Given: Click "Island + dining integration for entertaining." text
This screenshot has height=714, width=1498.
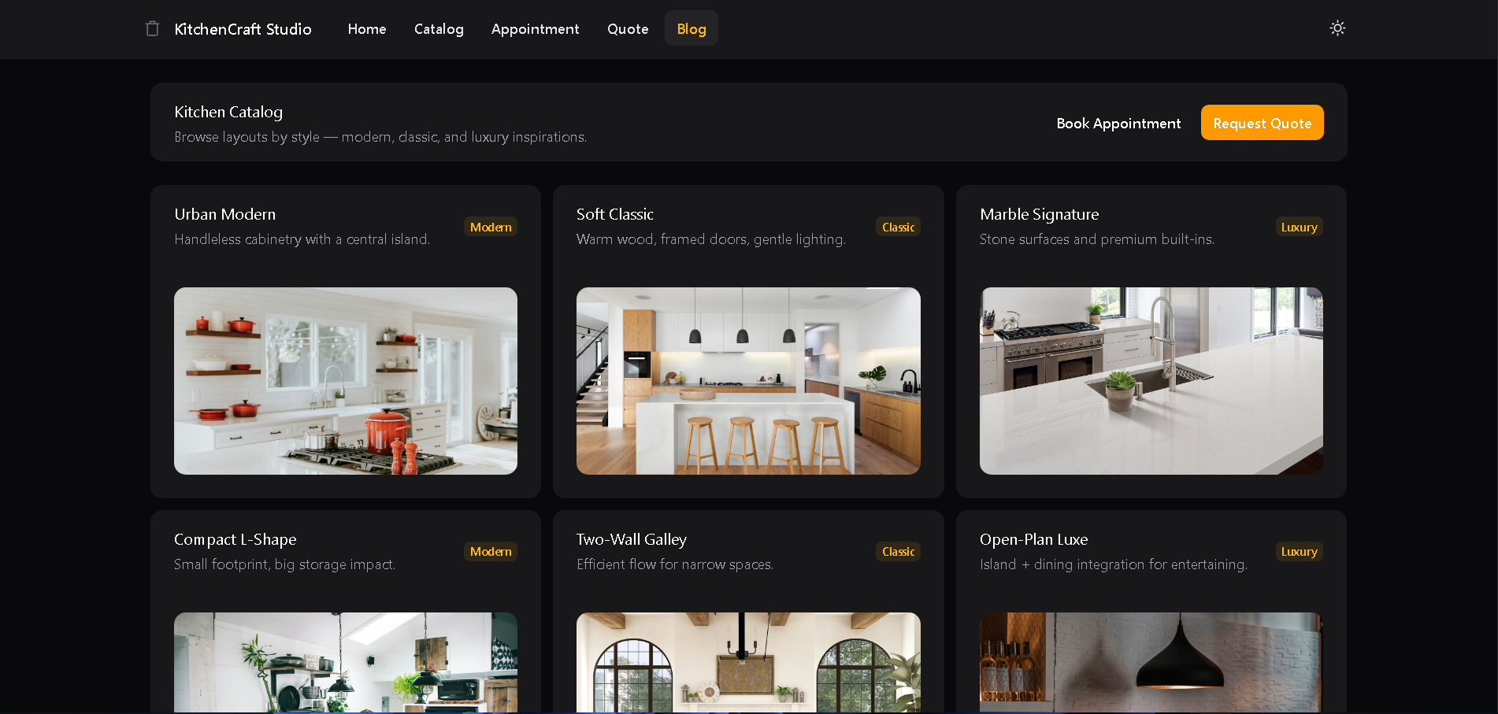Looking at the screenshot, I should (1114, 564).
